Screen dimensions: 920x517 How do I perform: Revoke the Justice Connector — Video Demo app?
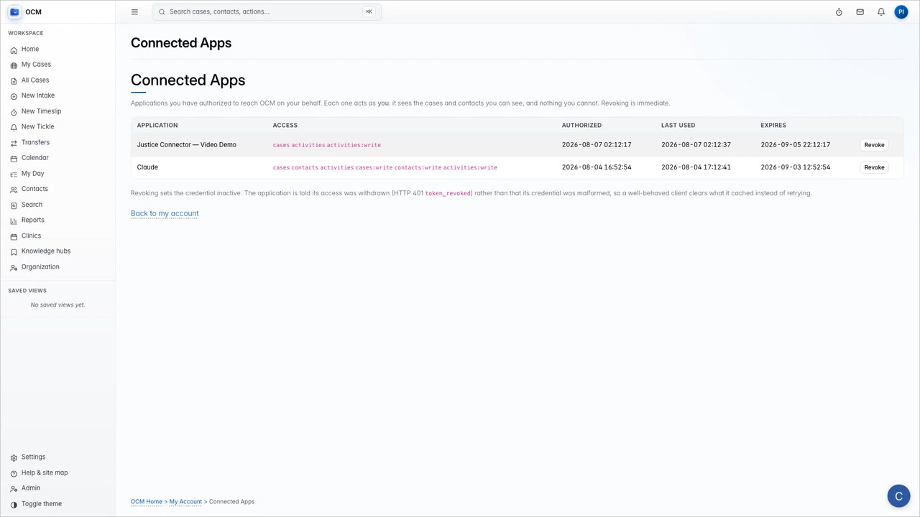[874, 145]
